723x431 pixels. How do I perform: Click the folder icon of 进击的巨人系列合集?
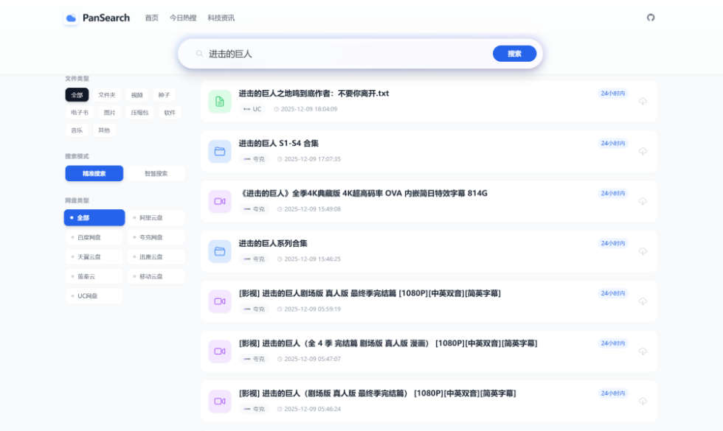point(220,251)
